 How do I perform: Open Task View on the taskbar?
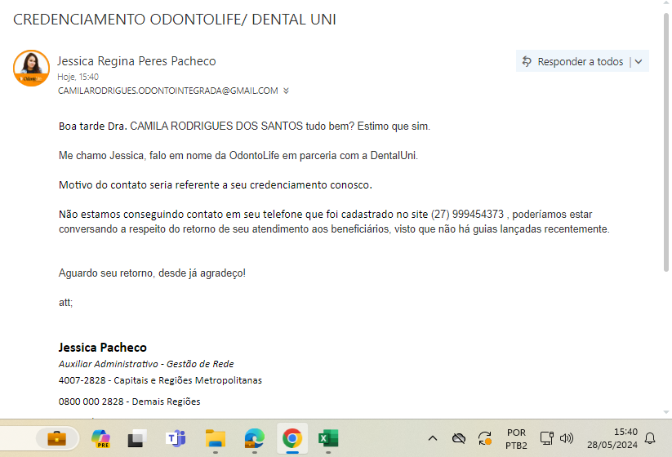tap(137, 438)
